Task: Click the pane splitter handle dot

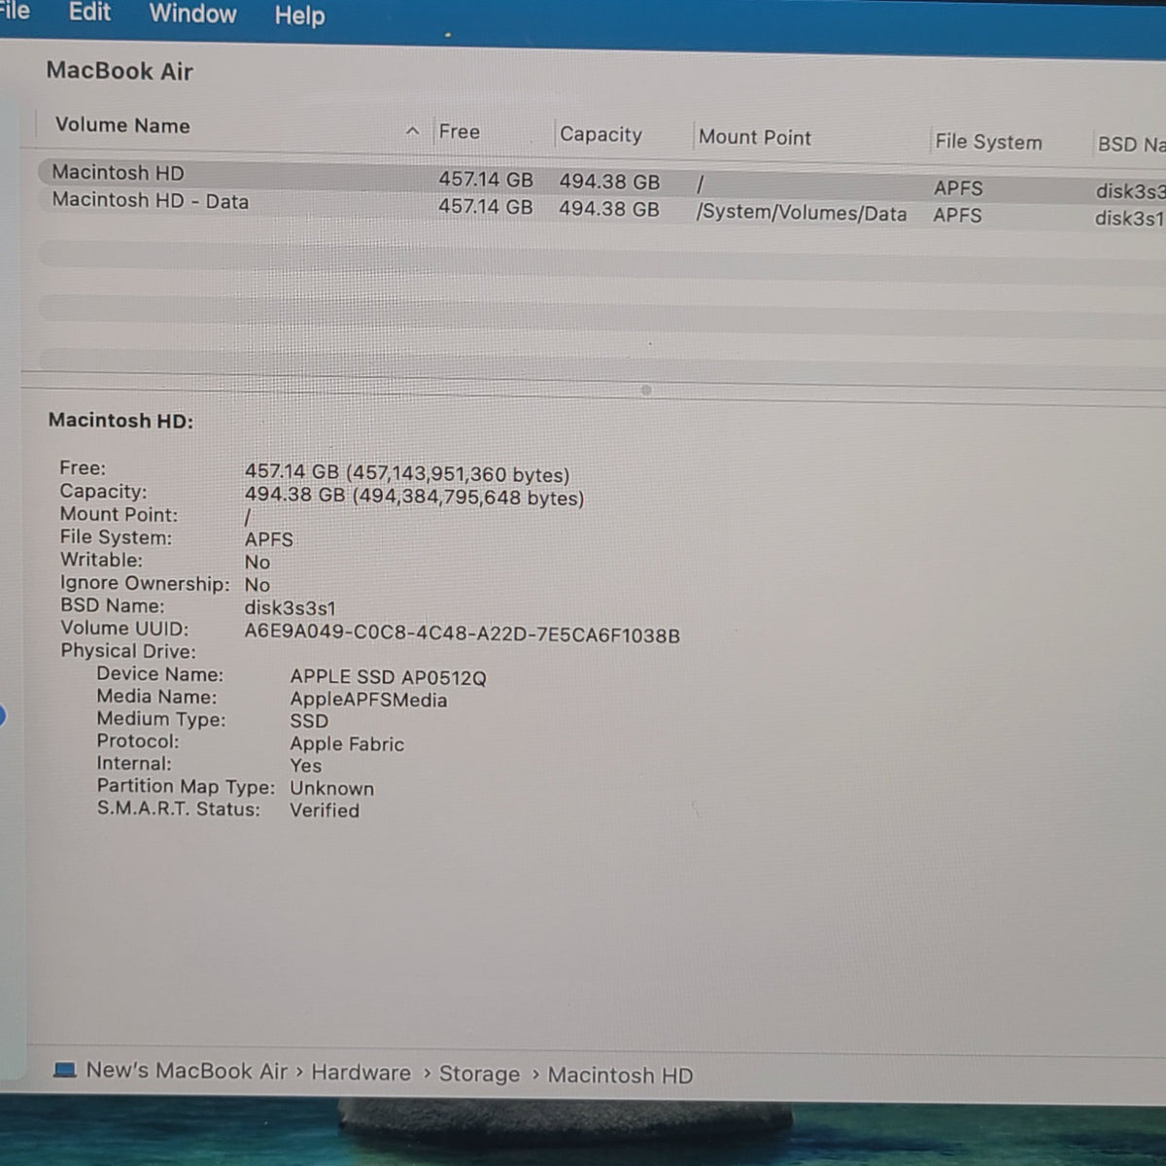Action: 646,391
